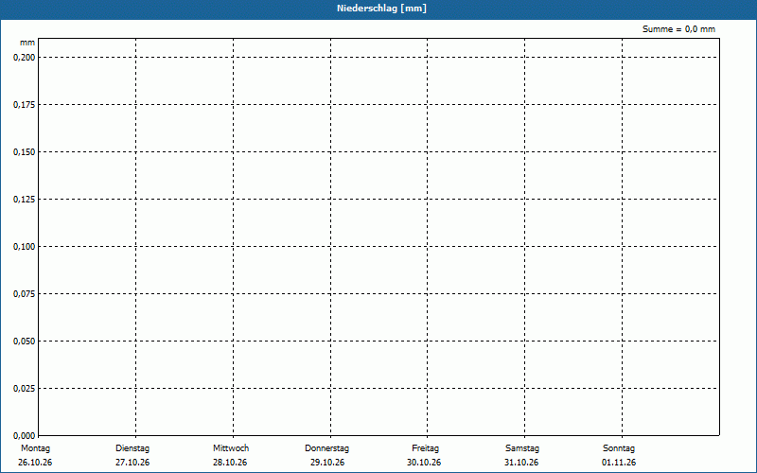Click the date 01.11.26
The width and height of the screenshot is (757, 473).
[x=619, y=463]
